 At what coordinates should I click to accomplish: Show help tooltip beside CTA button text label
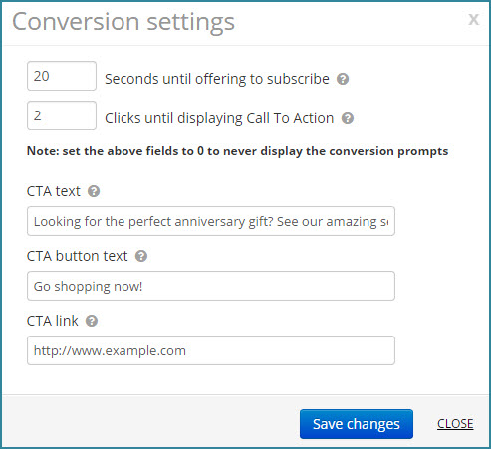[x=141, y=256]
